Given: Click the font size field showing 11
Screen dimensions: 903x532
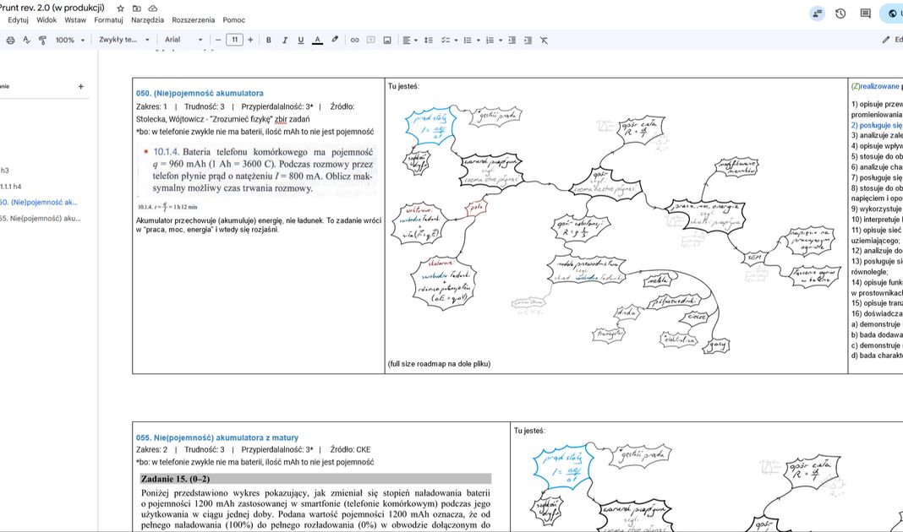Looking at the screenshot, I should tap(234, 40).
